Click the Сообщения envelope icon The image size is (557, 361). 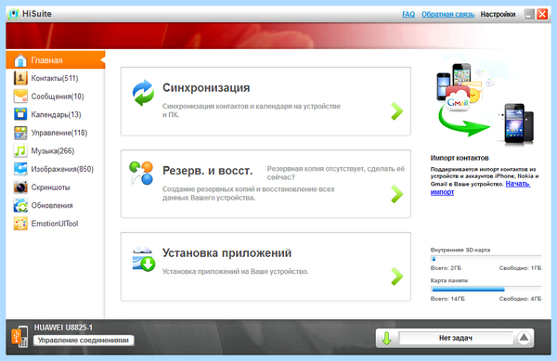pos(20,97)
